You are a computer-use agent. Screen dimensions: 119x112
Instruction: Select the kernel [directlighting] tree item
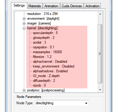coord(42,28)
